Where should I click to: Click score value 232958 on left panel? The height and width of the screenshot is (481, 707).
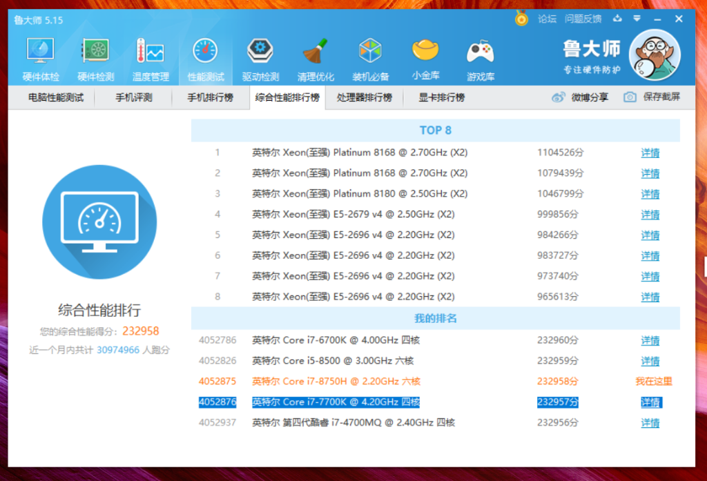coord(141,331)
